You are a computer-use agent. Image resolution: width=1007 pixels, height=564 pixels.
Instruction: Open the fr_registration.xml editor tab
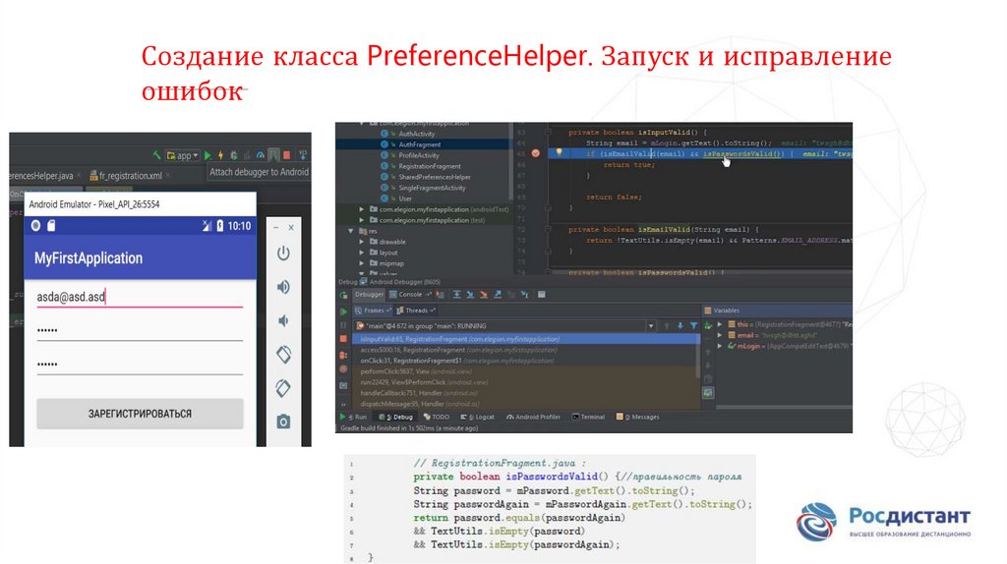[x=125, y=176]
